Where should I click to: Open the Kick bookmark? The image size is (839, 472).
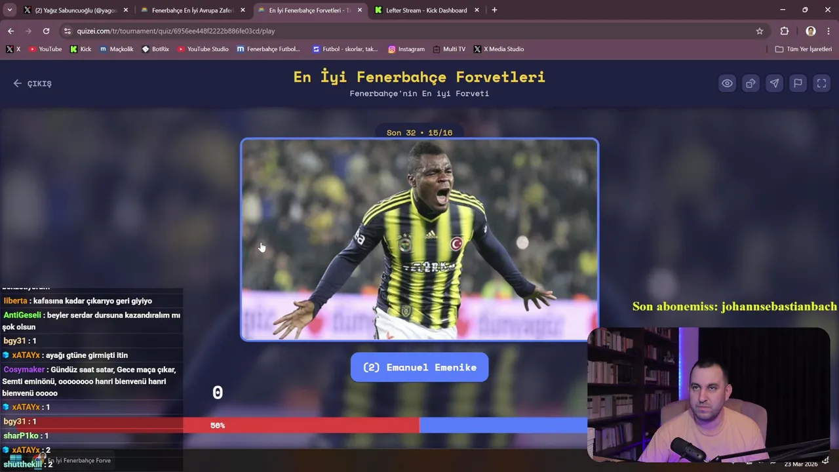pyautogui.click(x=81, y=49)
